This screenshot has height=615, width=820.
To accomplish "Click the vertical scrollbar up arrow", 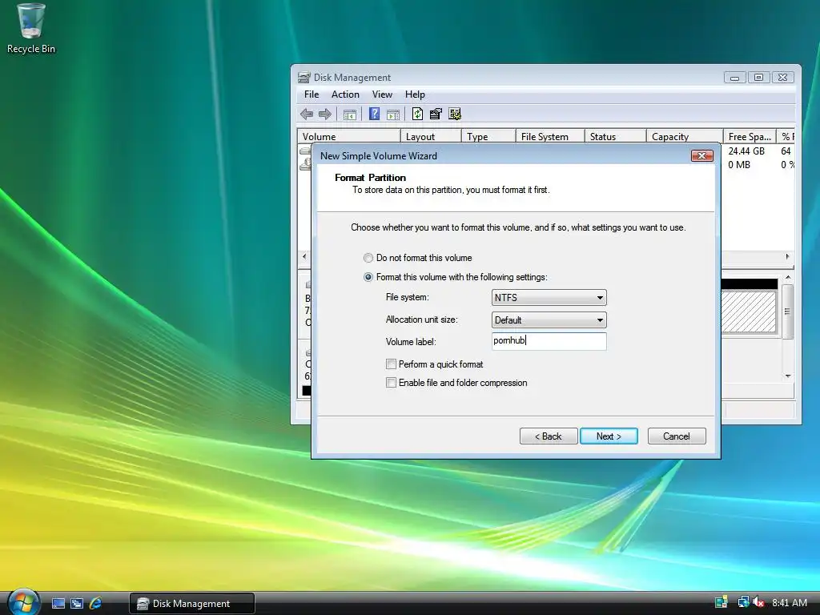I will tap(788, 277).
